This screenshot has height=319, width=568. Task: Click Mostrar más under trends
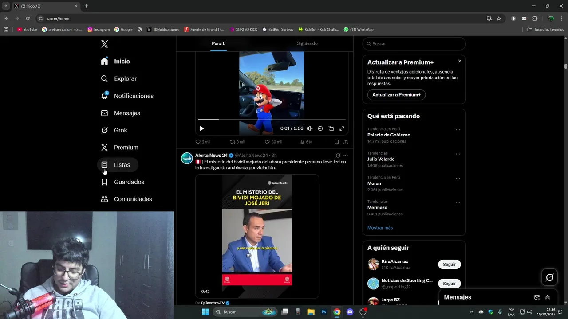point(380,228)
